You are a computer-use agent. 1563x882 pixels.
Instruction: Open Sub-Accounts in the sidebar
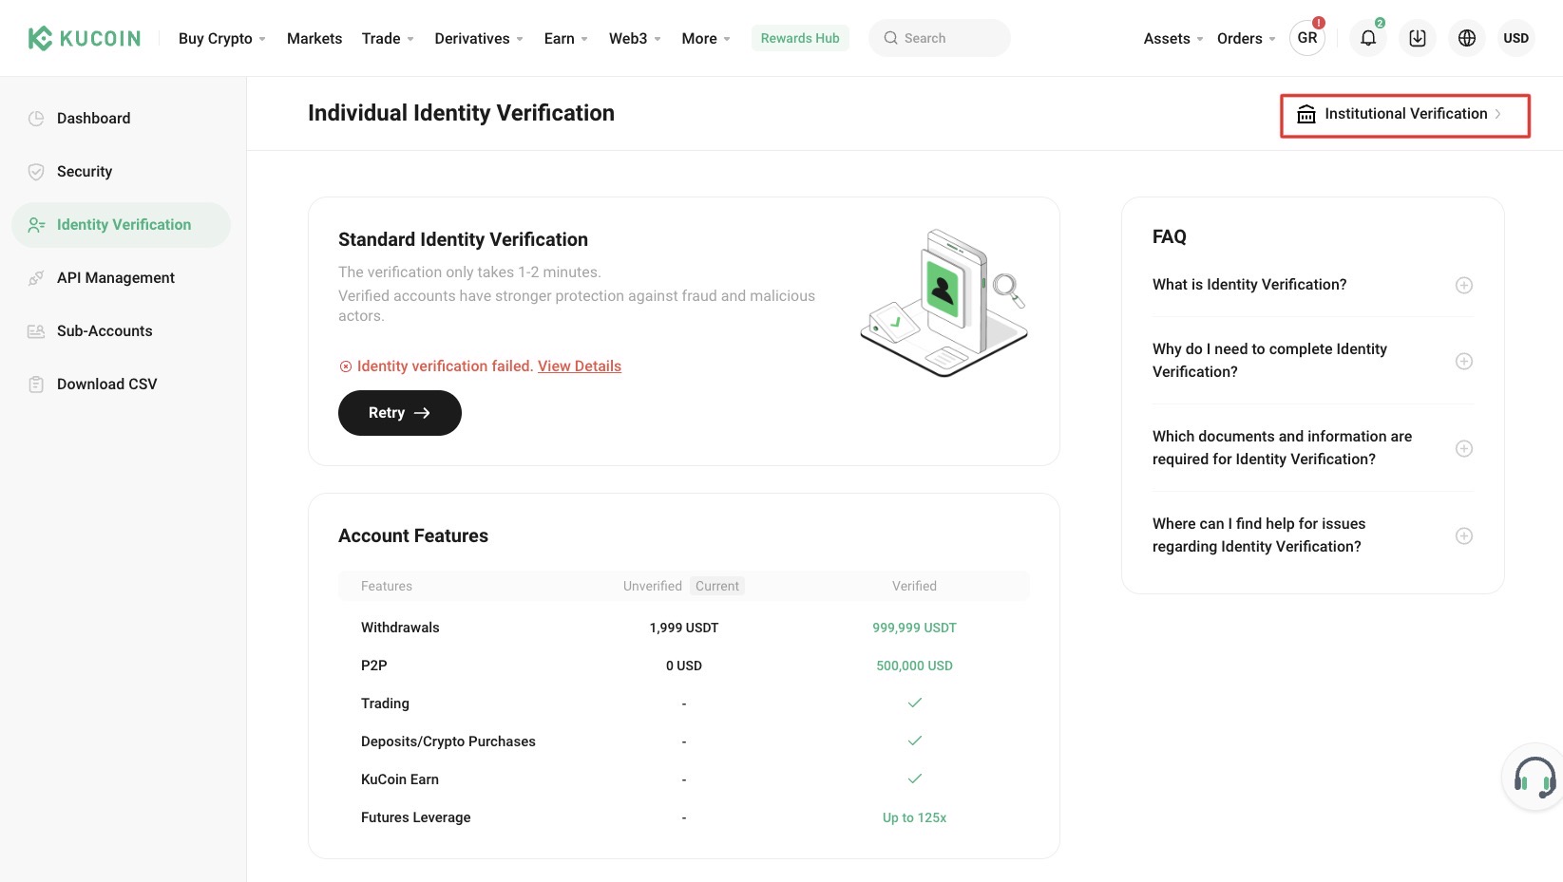tap(105, 330)
